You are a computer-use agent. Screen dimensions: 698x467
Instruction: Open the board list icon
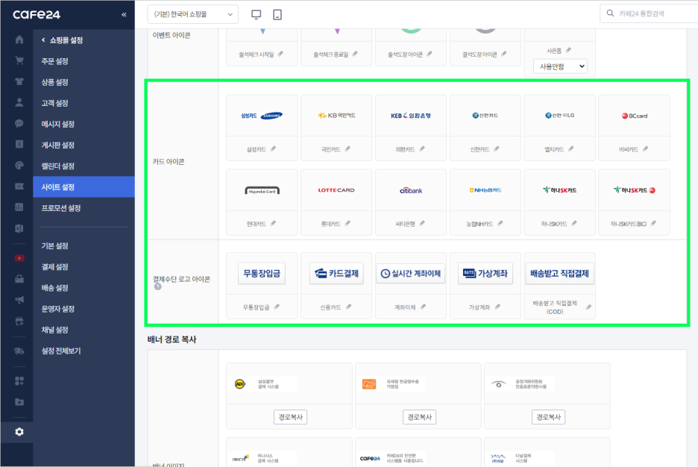pyautogui.click(x=19, y=144)
